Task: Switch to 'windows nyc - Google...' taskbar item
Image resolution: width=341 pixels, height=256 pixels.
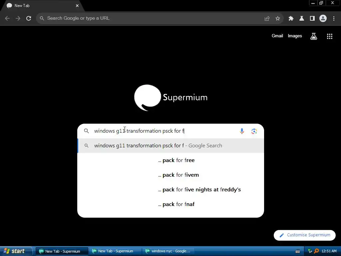Action: pos(168,251)
